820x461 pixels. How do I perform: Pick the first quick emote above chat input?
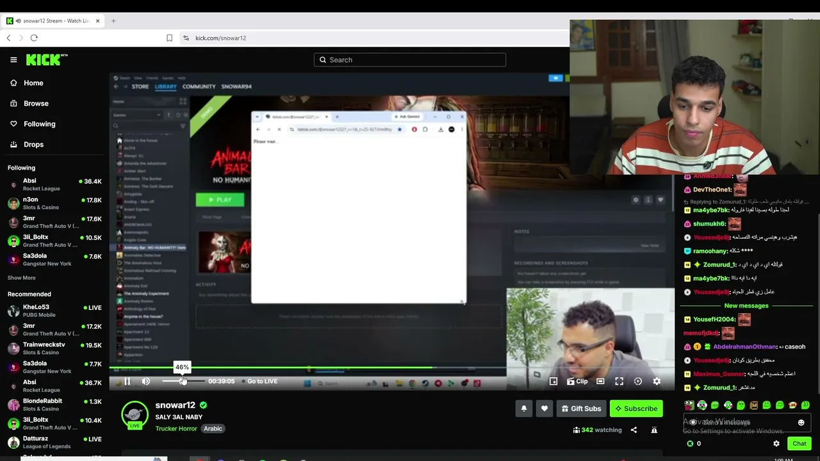(x=689, y=405)
